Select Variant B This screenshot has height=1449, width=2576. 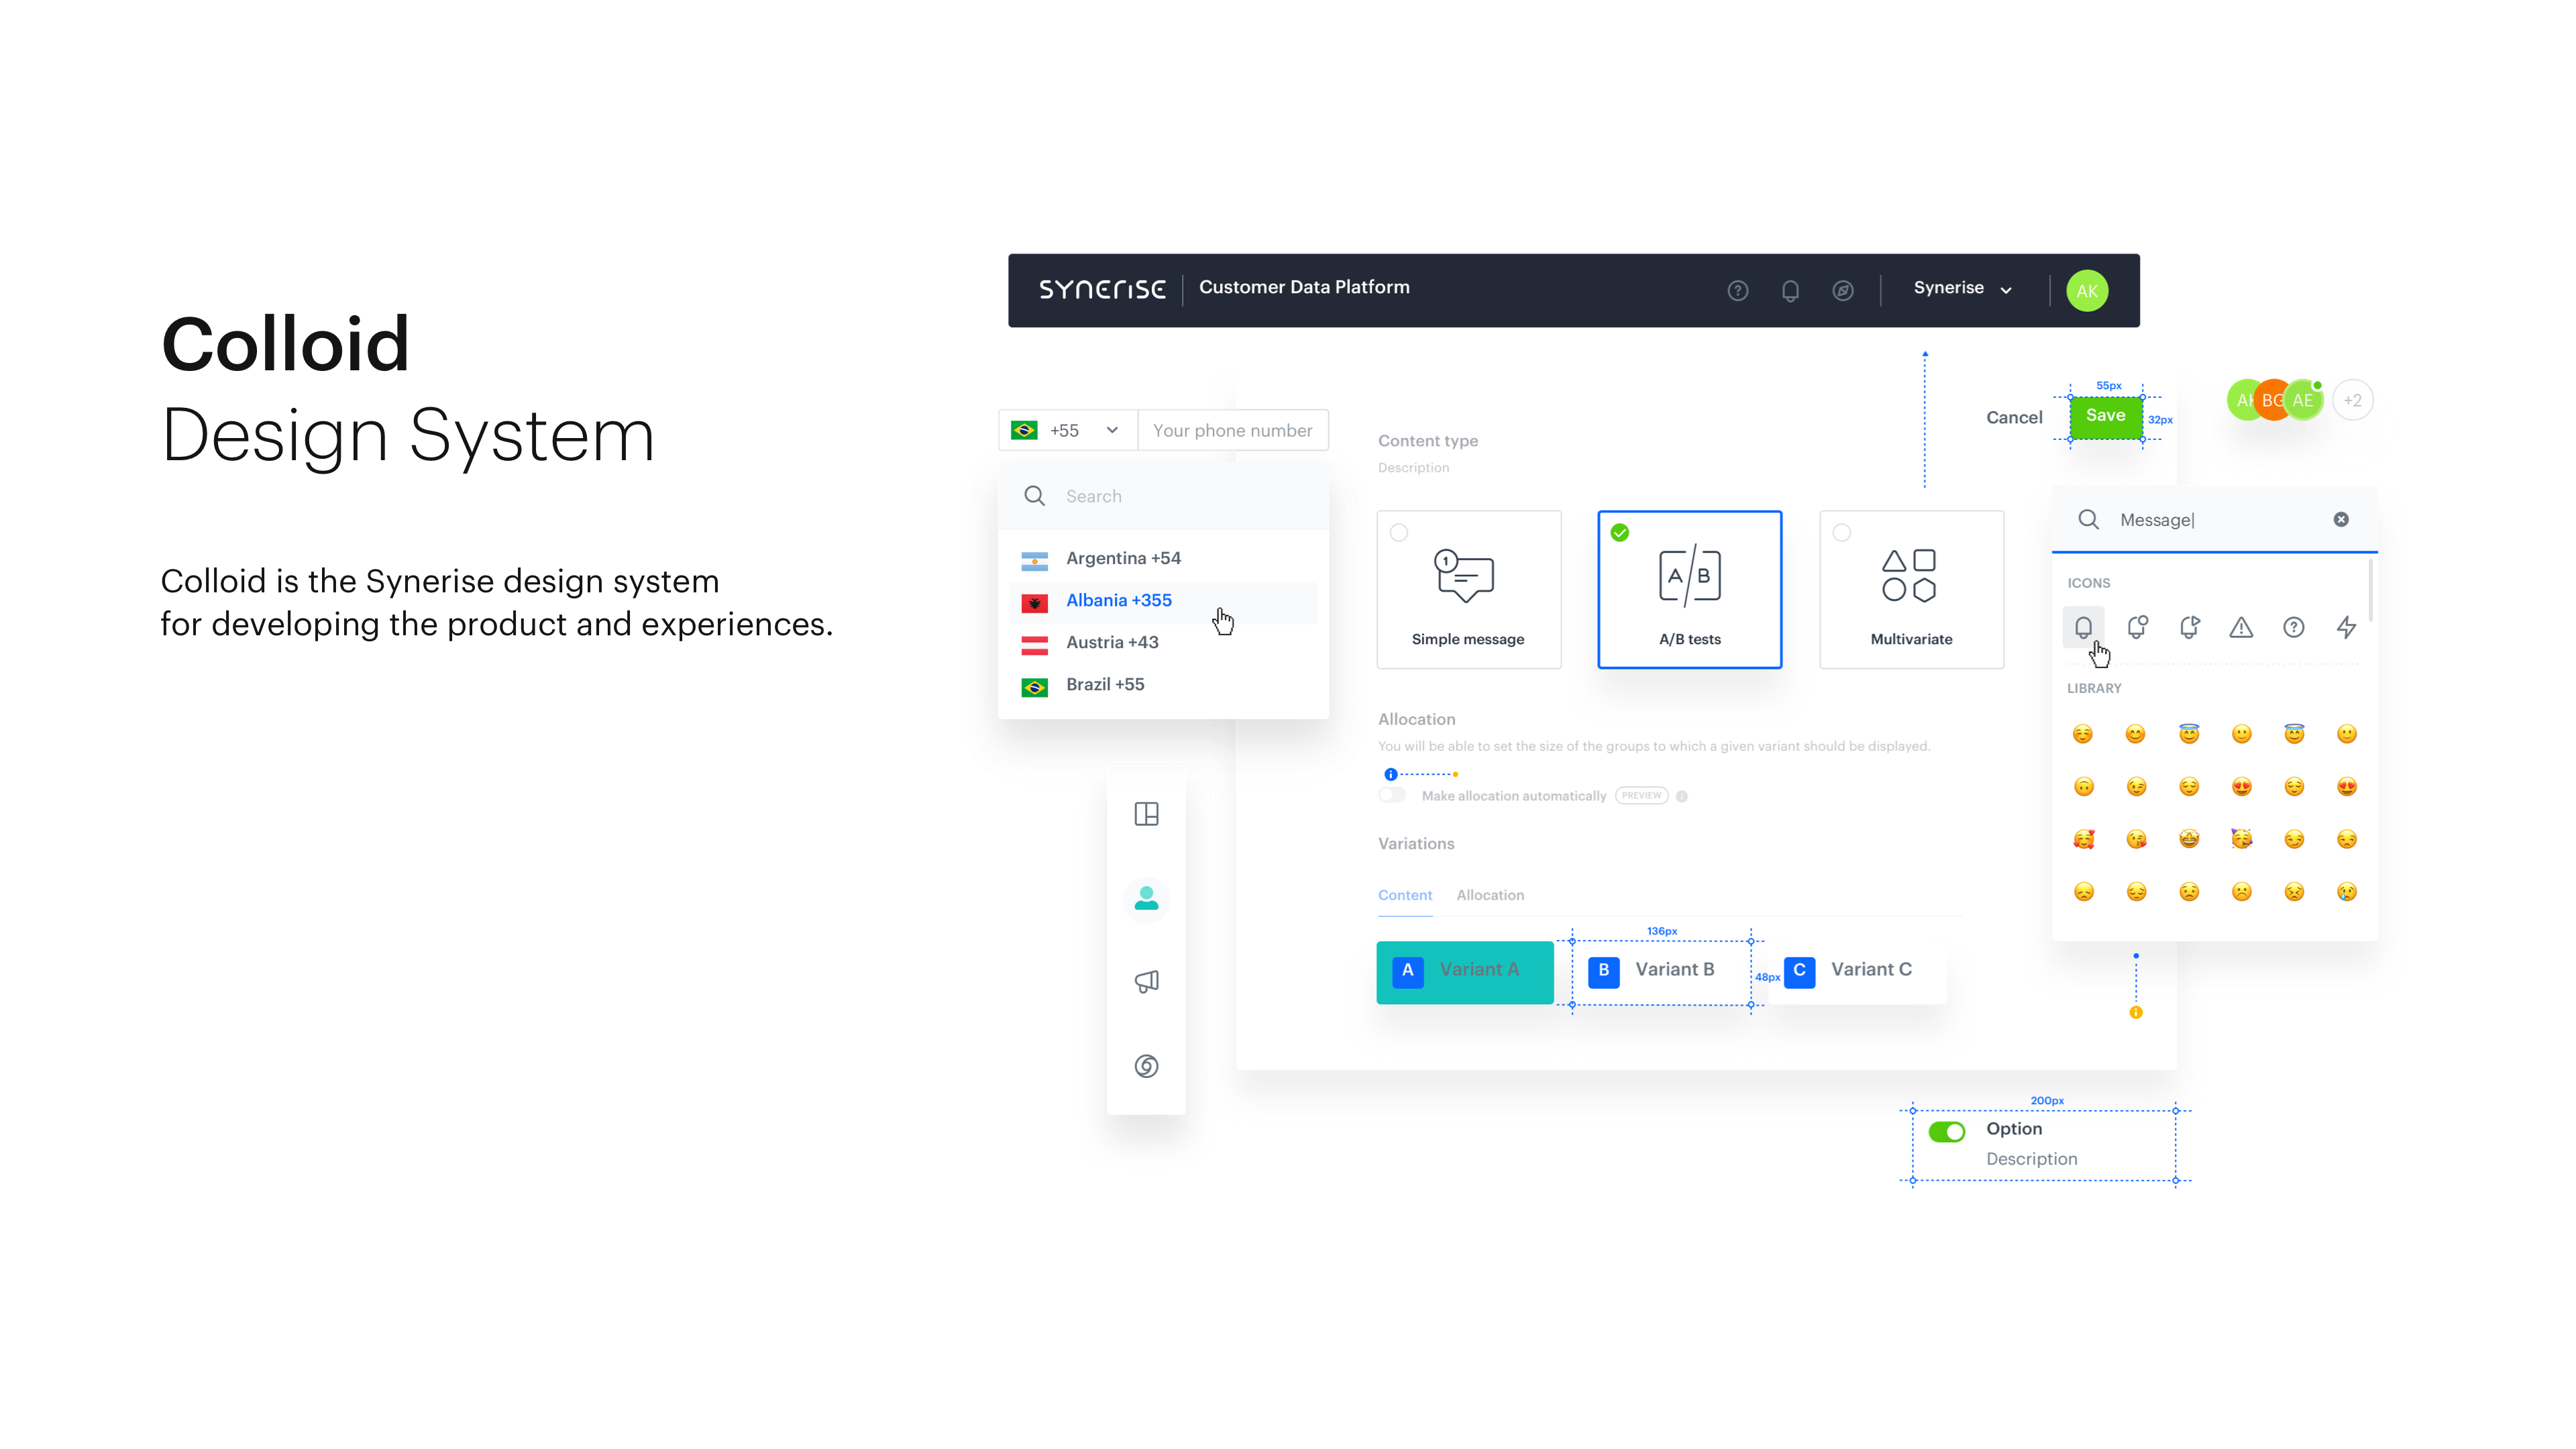pyautogui.click(x=1661, y=972)
